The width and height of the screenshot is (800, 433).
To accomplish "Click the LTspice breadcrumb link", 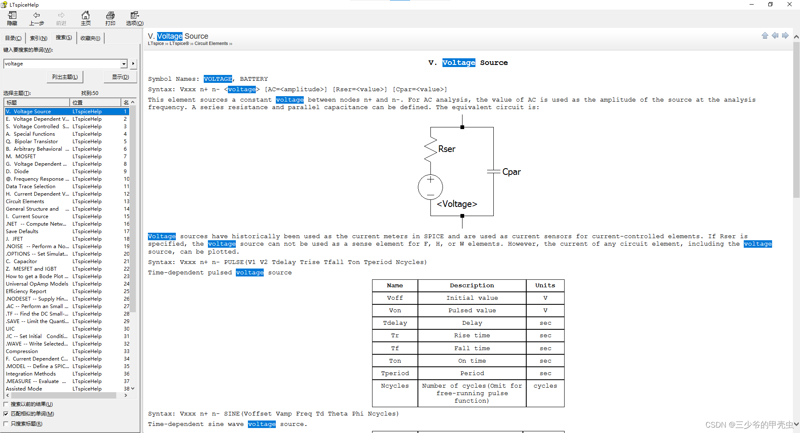I will coord(156,43).
